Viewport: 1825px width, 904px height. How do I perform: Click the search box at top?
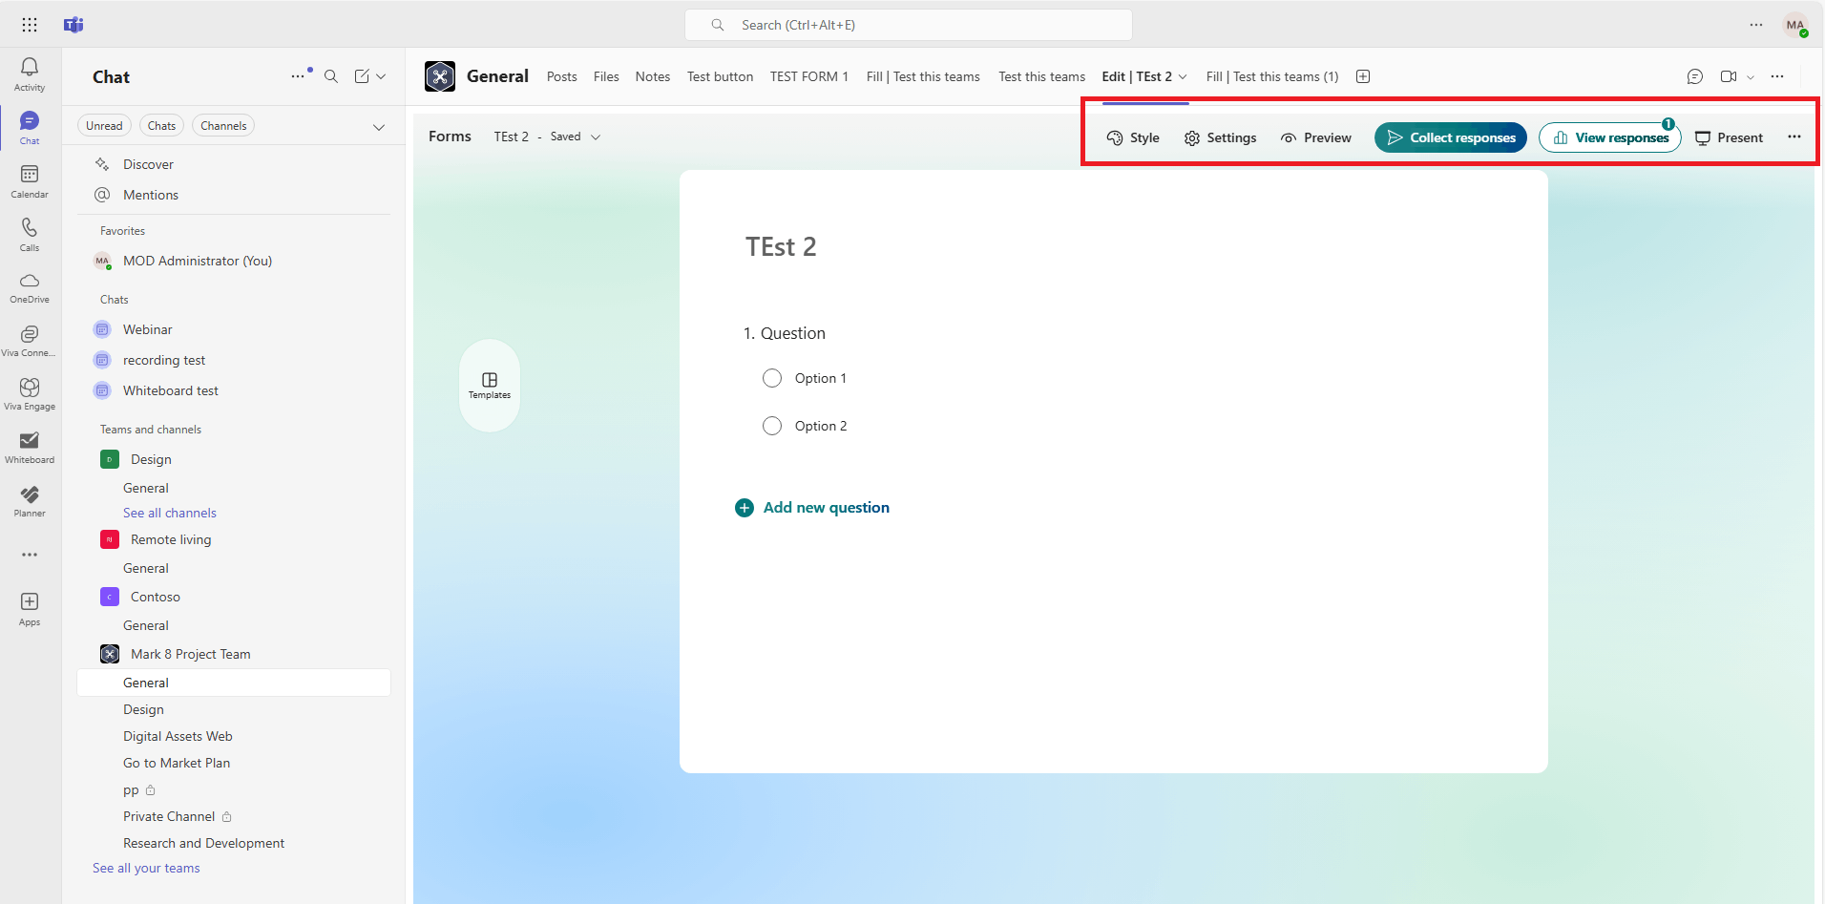[909, 25]
